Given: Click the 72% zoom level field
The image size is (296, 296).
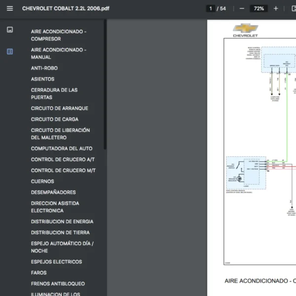Looking at the screenshot, I should pyautogui.click(x=259, y=8).
